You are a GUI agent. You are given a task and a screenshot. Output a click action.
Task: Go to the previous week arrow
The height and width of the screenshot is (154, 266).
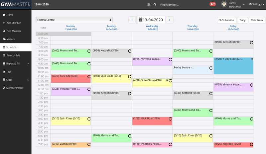132,20
